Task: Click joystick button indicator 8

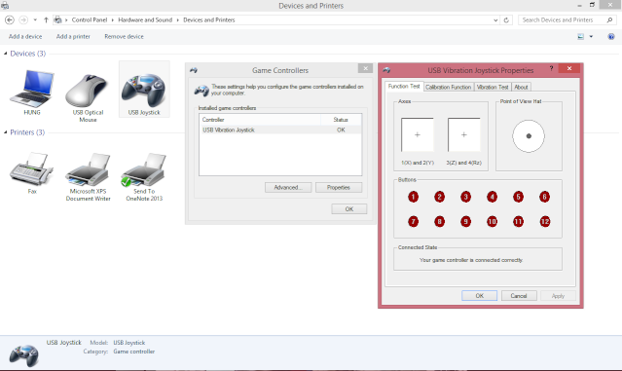Action: click(x=439, y=221)
